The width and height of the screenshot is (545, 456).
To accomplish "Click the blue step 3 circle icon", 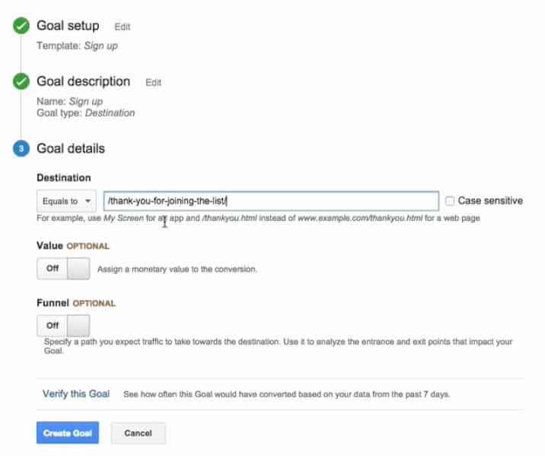I will 21,149.
